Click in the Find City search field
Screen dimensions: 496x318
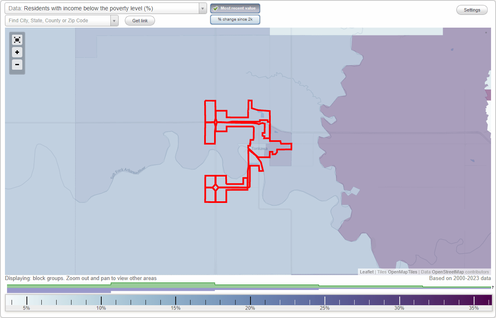pos(58,20)
